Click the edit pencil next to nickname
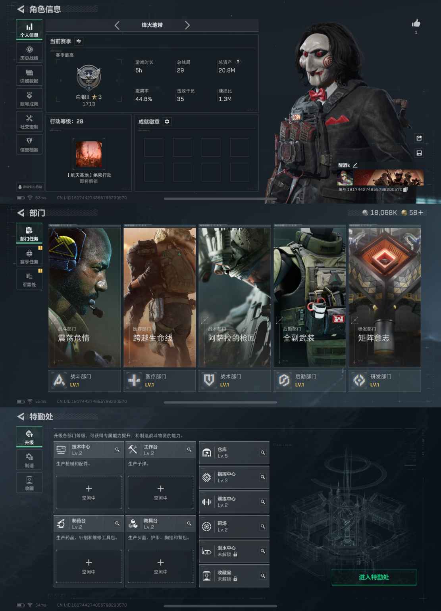The width and height of the screenshot is (441, 611). click(x=355, y=165)
